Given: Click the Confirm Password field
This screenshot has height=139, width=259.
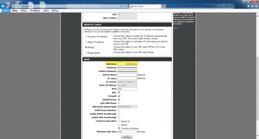Looking at the screenshot, I should (x=127, y=71).
